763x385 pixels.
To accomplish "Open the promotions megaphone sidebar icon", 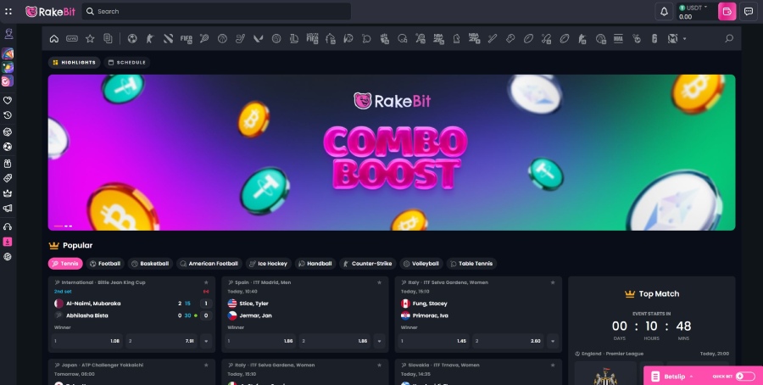I will [x=8, y=209].
